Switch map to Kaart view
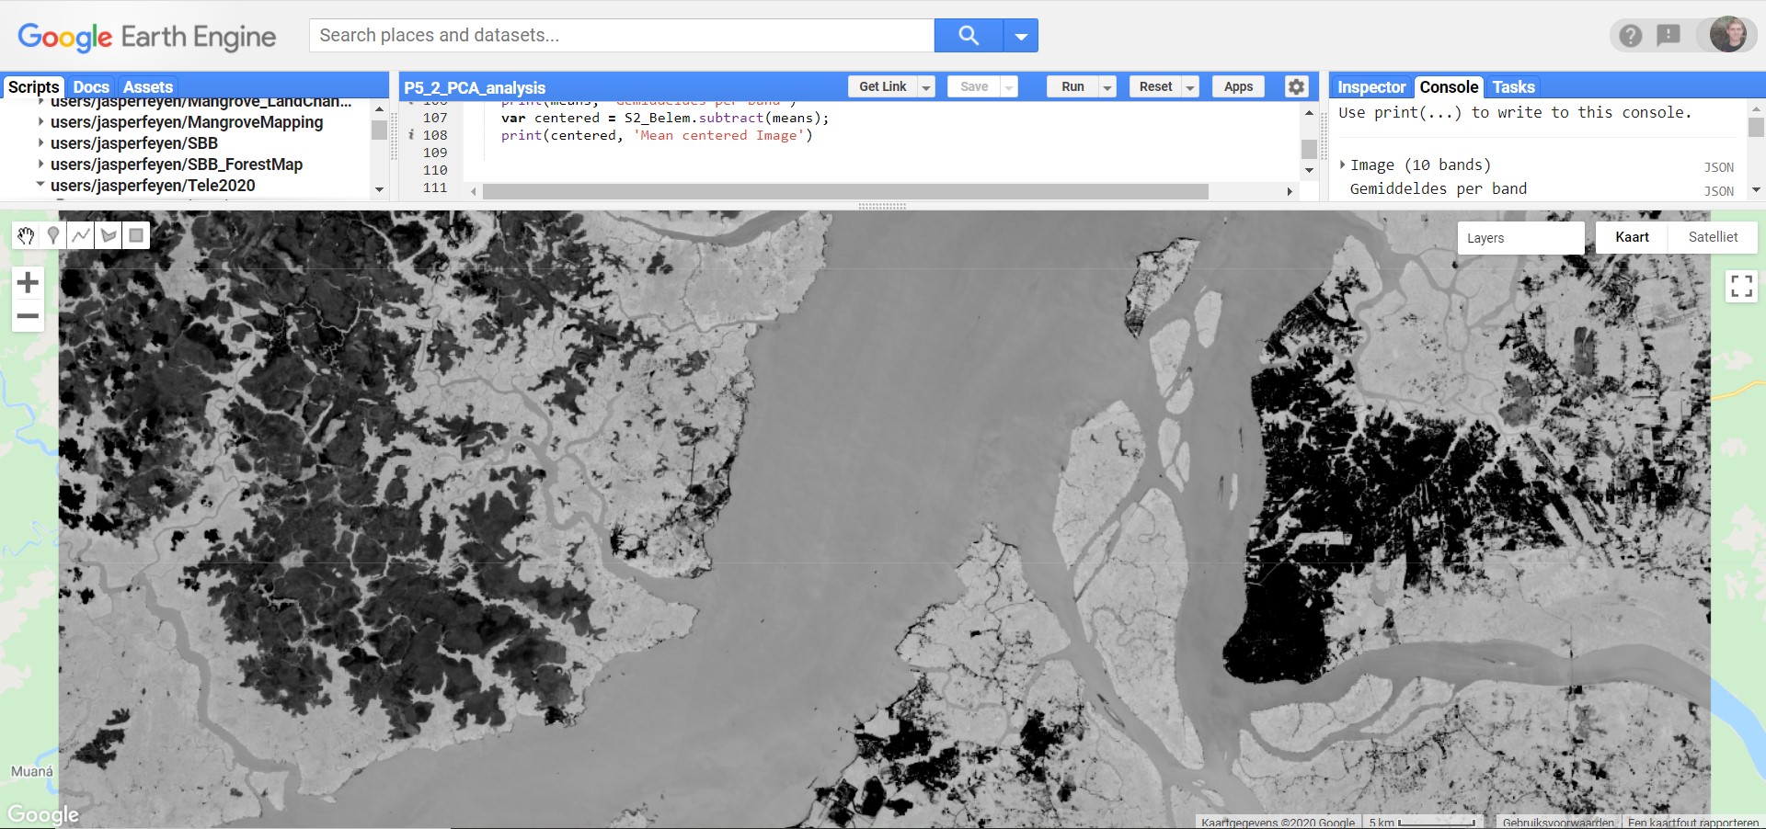Image resolution: width=1766 pixels, height=829 pixels. click(1632, 237)
